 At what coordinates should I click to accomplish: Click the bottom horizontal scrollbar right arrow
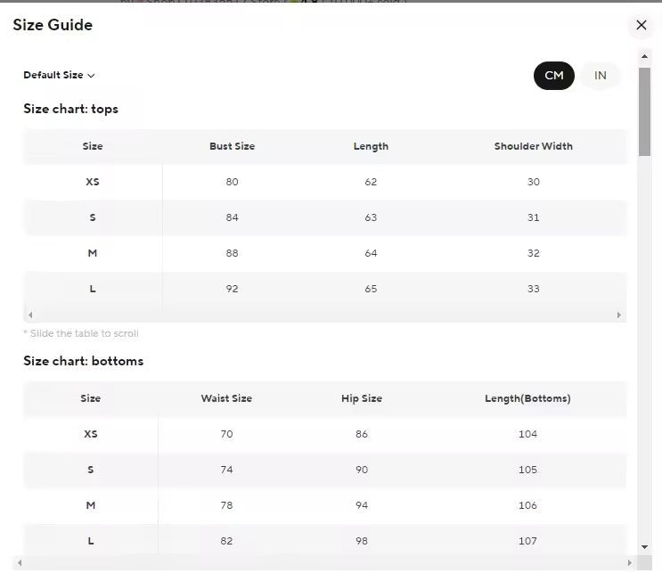(631, 563)
